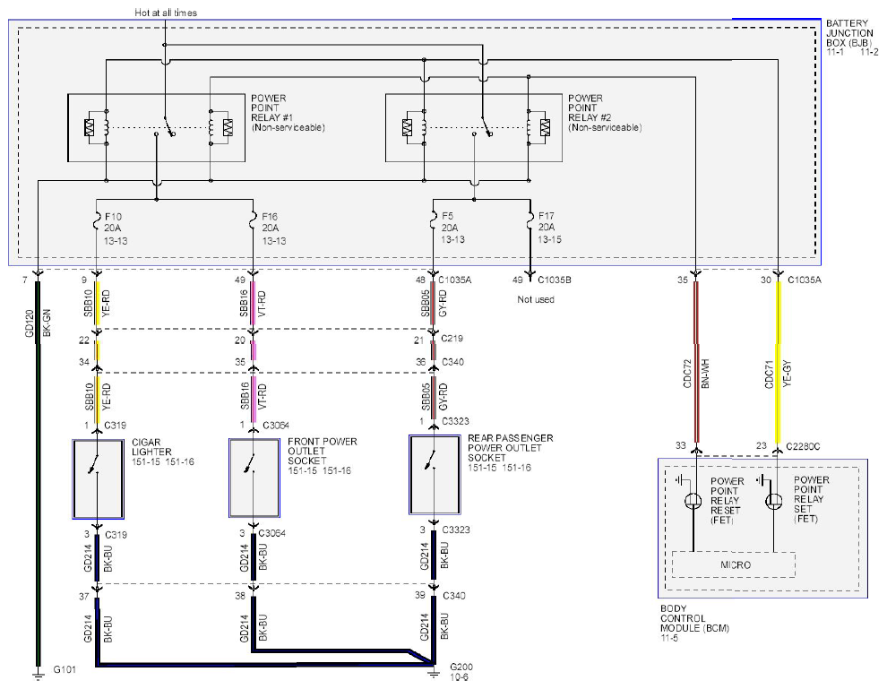Select the F17 20A fuse symbol

click(530, 220)
